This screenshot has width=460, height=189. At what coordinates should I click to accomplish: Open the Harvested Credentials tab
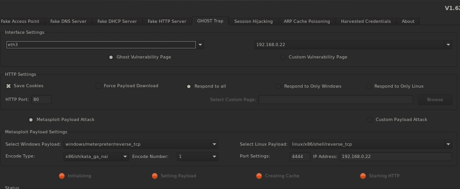(365, 21)
